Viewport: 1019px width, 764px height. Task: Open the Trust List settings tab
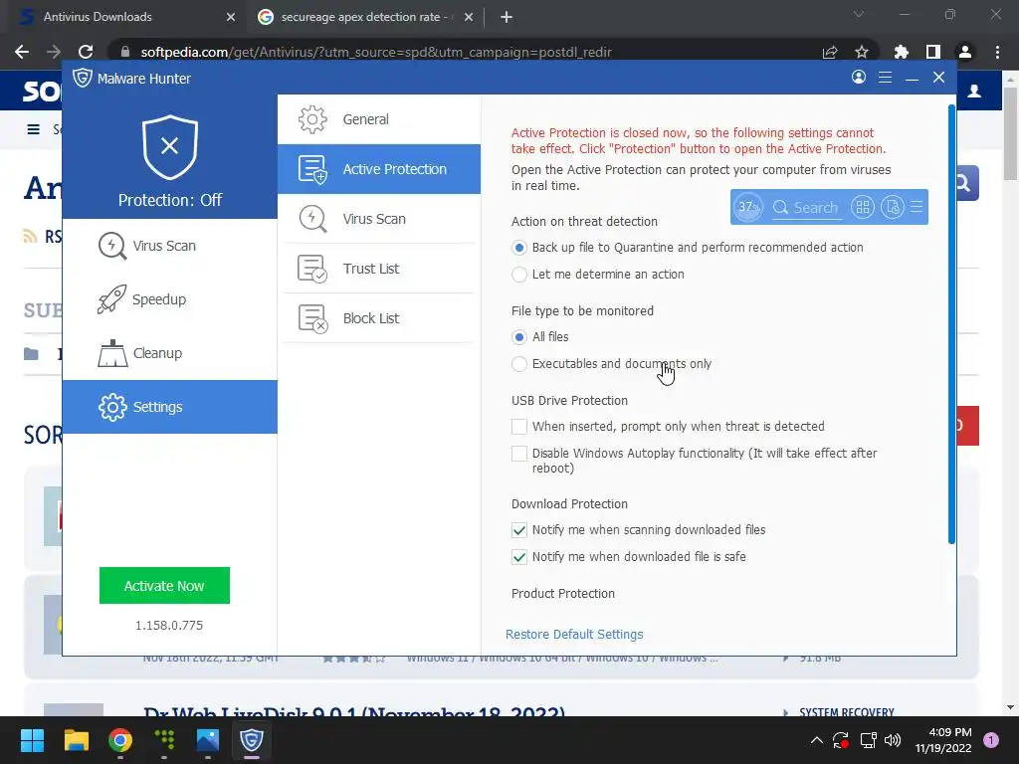379,269
